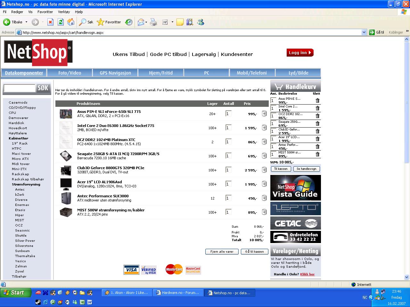This screenshot has width=410, height=307.
Task: Open the Back button history dropdown arrow
Action: tap(26, 22)
